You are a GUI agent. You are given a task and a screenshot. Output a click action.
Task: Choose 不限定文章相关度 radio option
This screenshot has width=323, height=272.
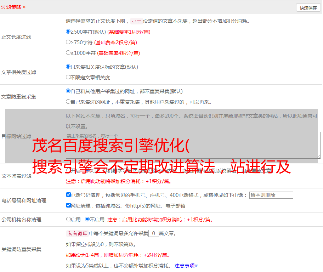click(68, 77)
